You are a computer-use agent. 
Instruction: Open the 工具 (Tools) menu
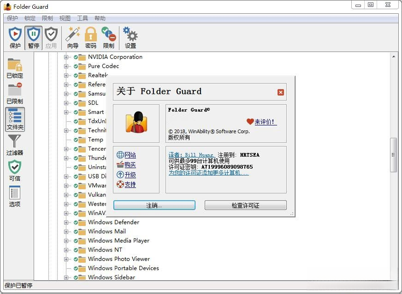(83, 18)
